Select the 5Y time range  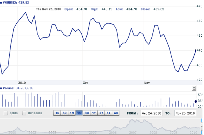click(108, 113)
